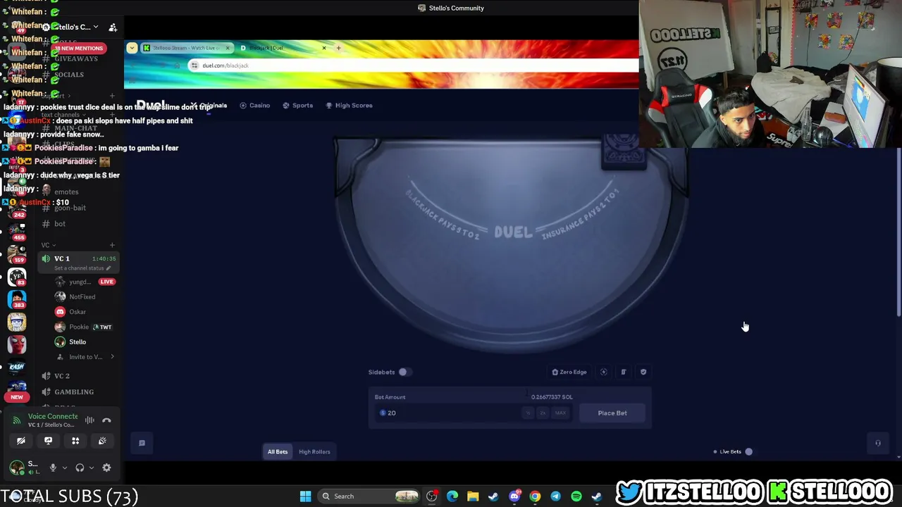Create a channel in the VC category
The image size is (902, 507).
(x=112, y=245)
